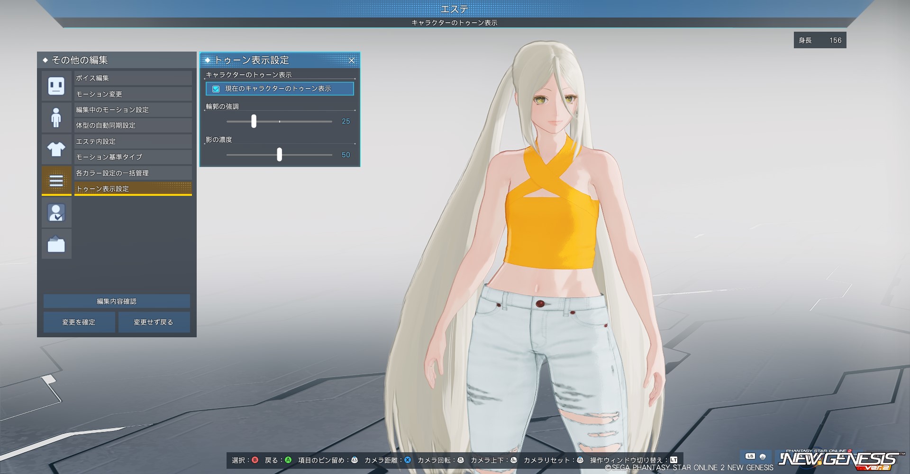The width and height of the screenshot is (910, 474).
Task: Select the hamburger lines category icon
Action: point(56,180)
